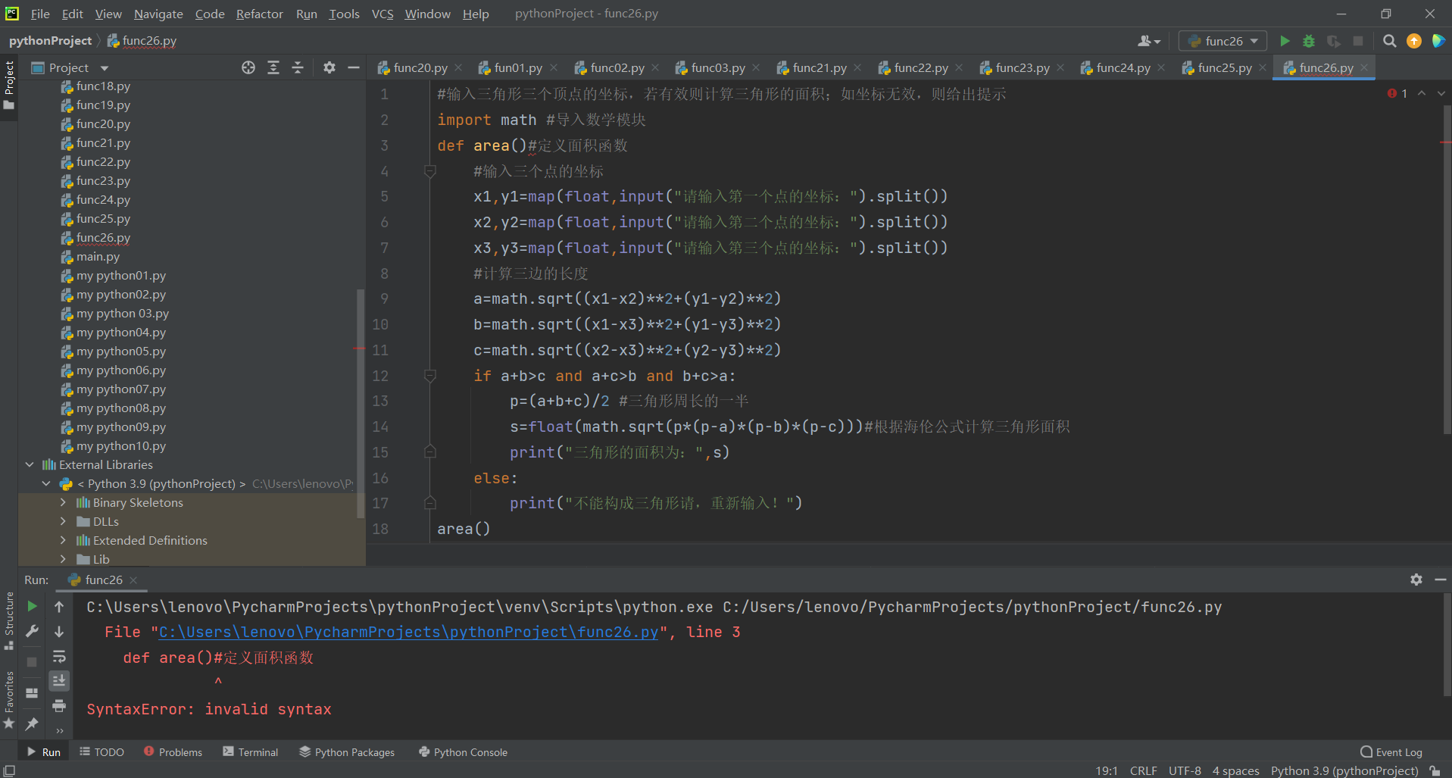The width and height of the screenshot is (1452, 778).
Task: Go to next highlighted error arrow
Action: click(1441, 93)
